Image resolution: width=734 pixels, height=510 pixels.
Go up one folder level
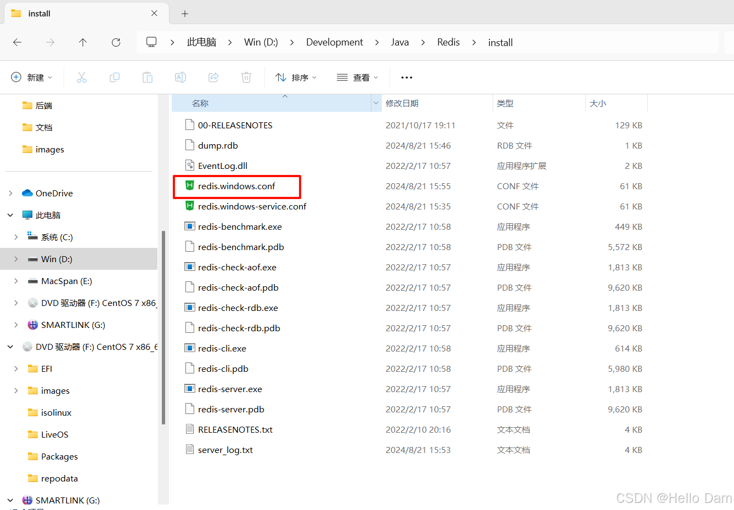[x=83, y=42]
